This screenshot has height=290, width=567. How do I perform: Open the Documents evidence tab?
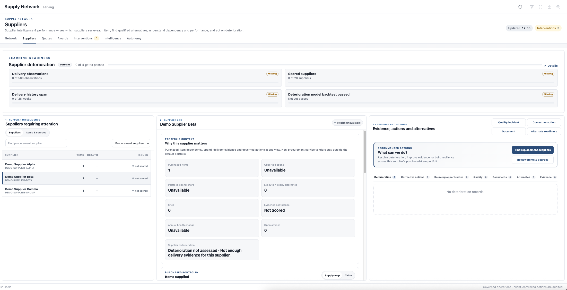(502, 177)
